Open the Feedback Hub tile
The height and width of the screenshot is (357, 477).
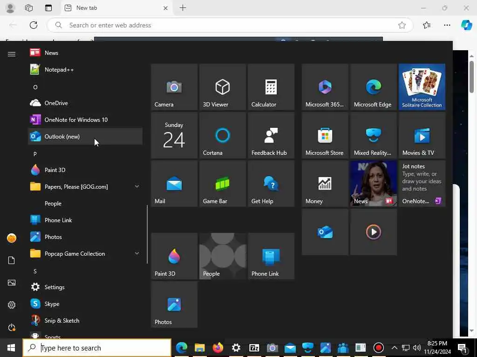(x=271, y=135)
